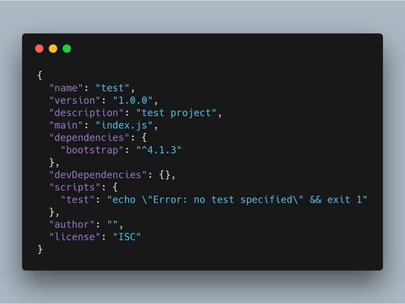The width and height of the screenshot is (405, 304).
Task: Click the "test project" description value
Action: tap(176, 113)
